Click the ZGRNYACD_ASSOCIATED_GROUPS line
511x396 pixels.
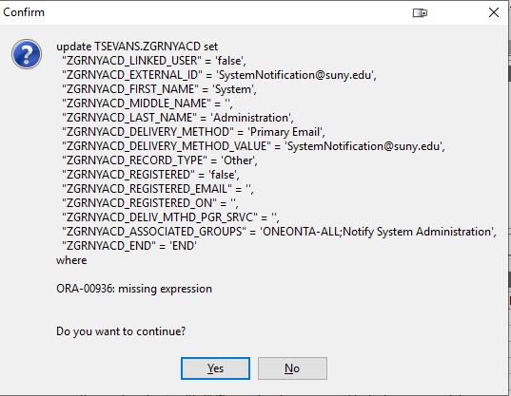pyautogui.click(x=280, y=232)
